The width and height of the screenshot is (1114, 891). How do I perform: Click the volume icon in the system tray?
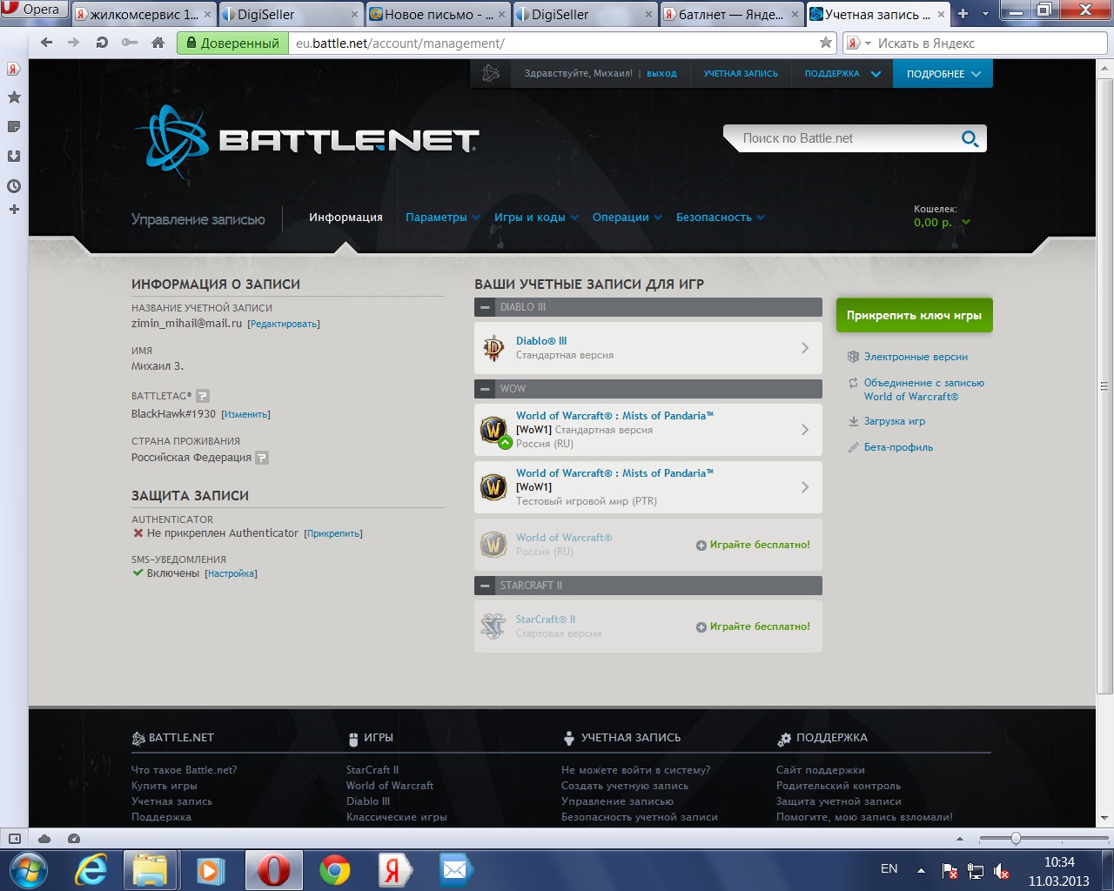click(x=1001, y=870)
